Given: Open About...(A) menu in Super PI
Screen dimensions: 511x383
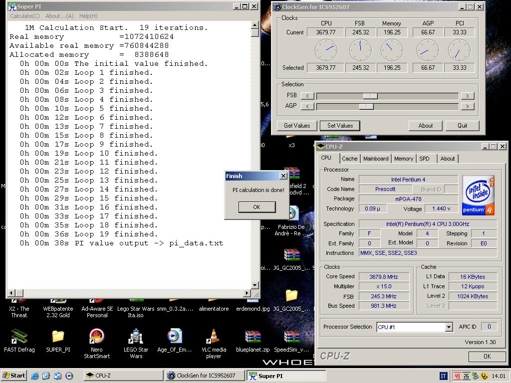Looking at the screenshot, I should pyautogui.click(x=59, y=16).
